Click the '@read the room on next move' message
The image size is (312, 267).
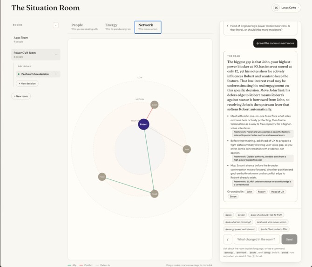coord(275,43)
